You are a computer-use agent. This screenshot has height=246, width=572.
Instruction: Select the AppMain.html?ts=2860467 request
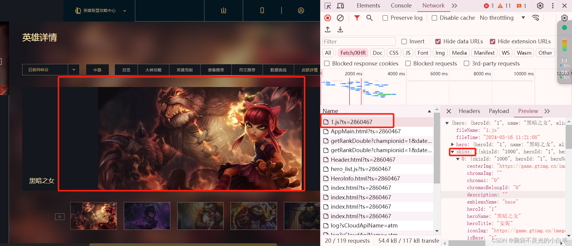point(377,131)
